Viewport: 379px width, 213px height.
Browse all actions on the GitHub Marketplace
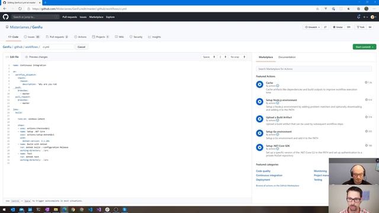pos(278,186)
